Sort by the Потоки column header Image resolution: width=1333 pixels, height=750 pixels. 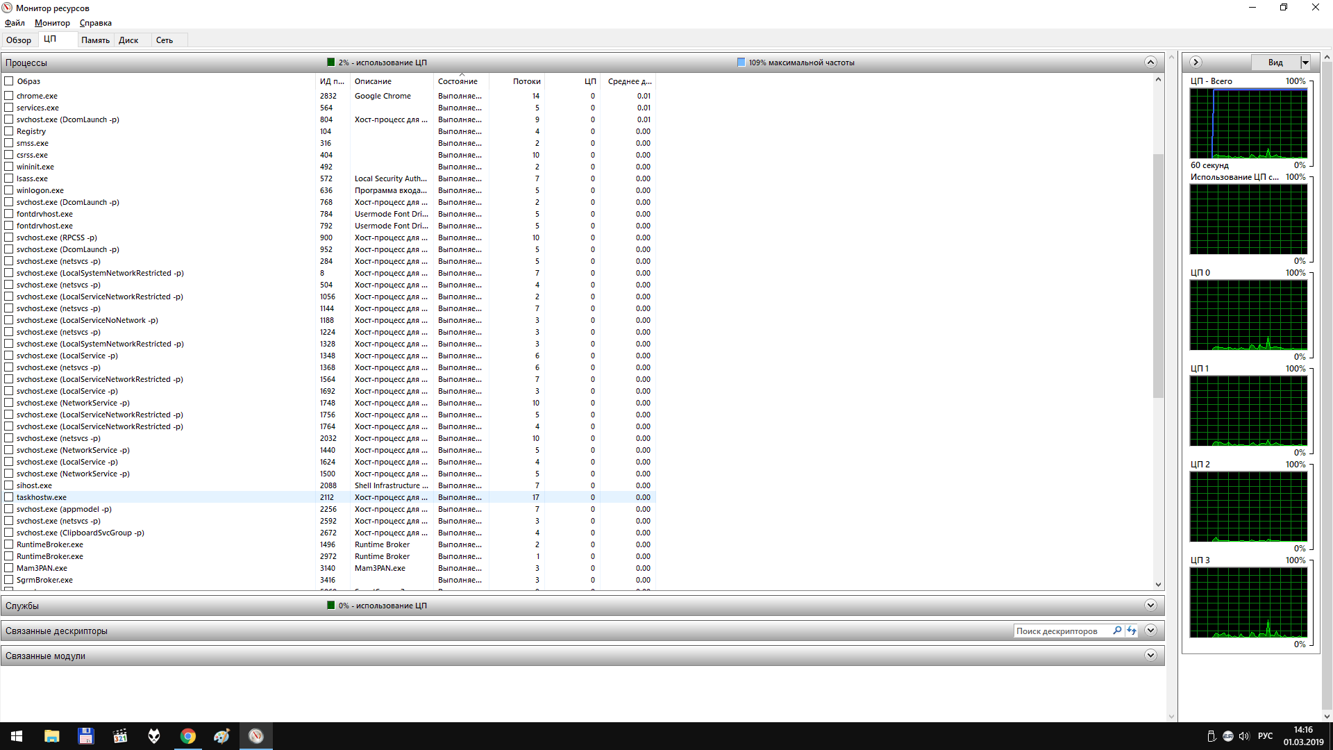click(x=526, y=81)
